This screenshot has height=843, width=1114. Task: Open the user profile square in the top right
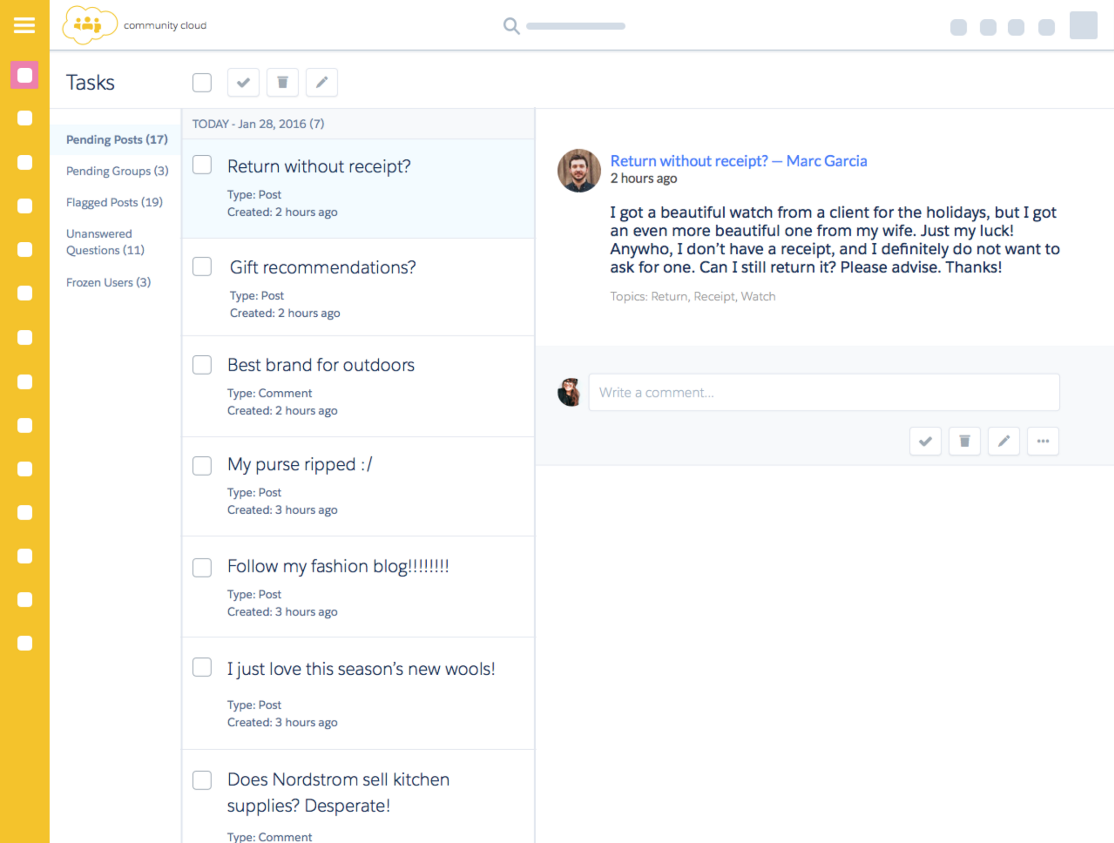coord(1083,26)
